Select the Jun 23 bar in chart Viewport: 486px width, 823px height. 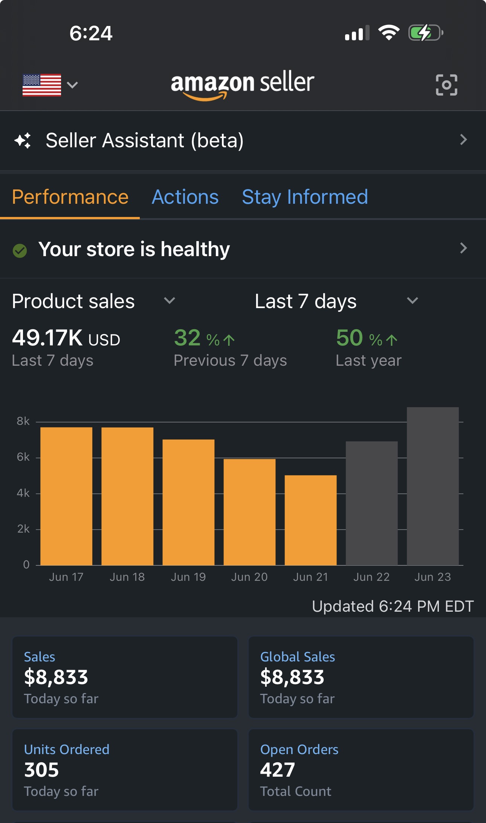tap(433, 486)
